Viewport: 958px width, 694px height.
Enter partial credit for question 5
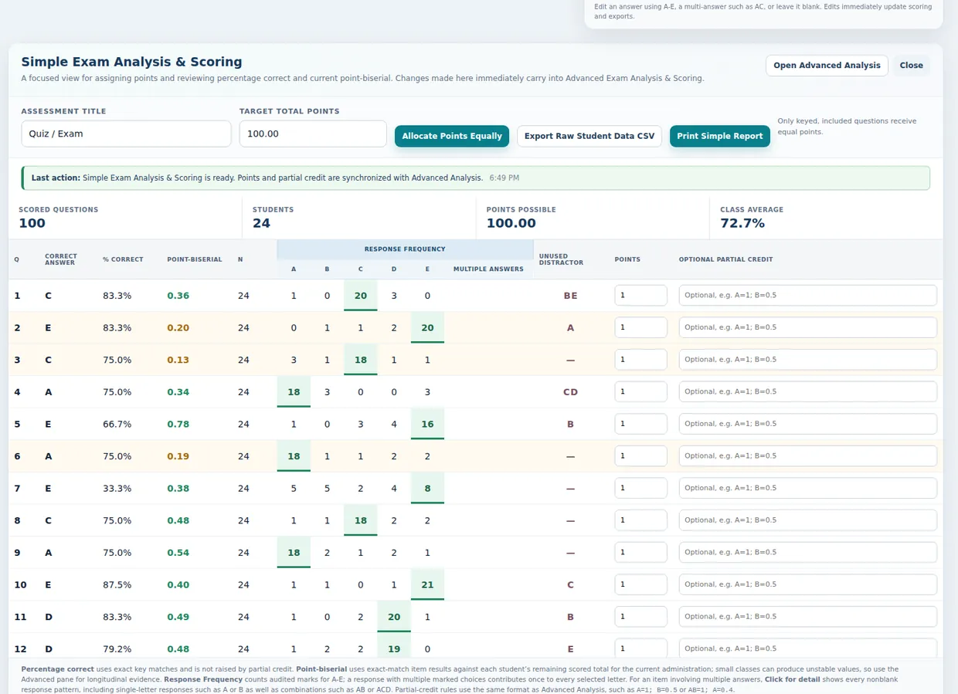point(807,424)
